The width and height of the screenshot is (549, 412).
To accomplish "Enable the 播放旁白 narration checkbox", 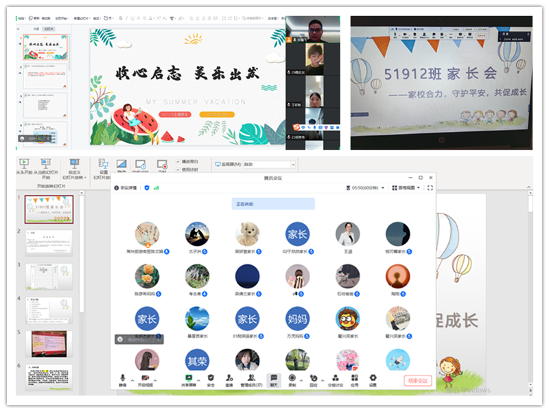I will 176,160.
